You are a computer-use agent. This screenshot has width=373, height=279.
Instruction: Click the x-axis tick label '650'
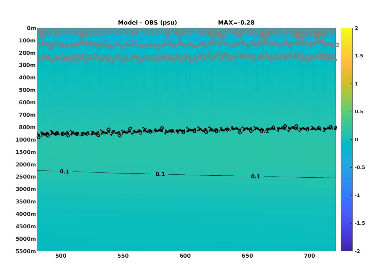coord(247,256)
